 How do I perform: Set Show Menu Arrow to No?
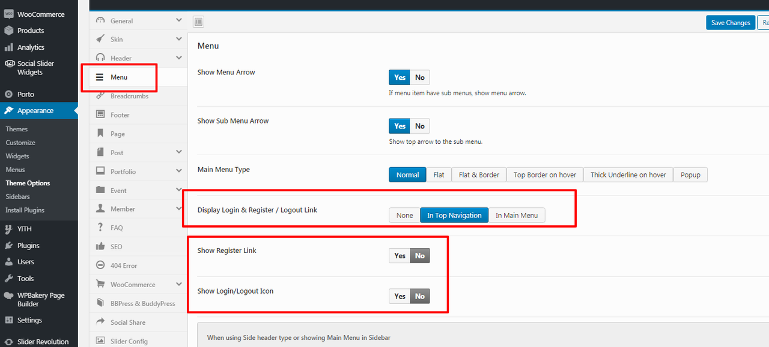tap(420, 77)
